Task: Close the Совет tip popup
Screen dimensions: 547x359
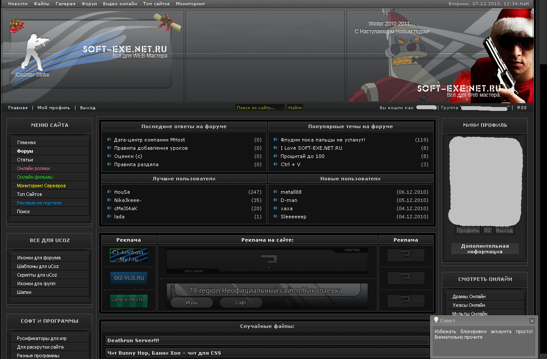Action: [x=532, y=321]
